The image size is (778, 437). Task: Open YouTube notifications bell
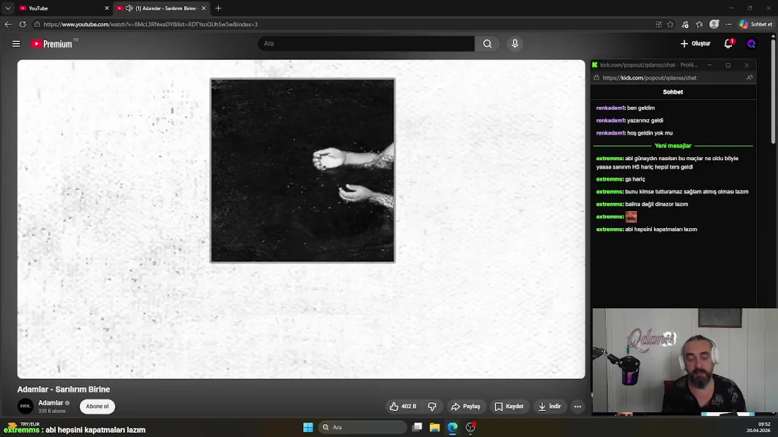click(x=728, y=44)
